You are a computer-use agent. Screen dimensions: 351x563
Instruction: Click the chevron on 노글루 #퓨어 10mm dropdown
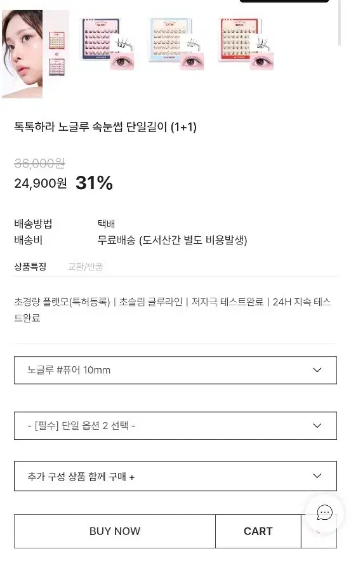click(x=317, y=370)
